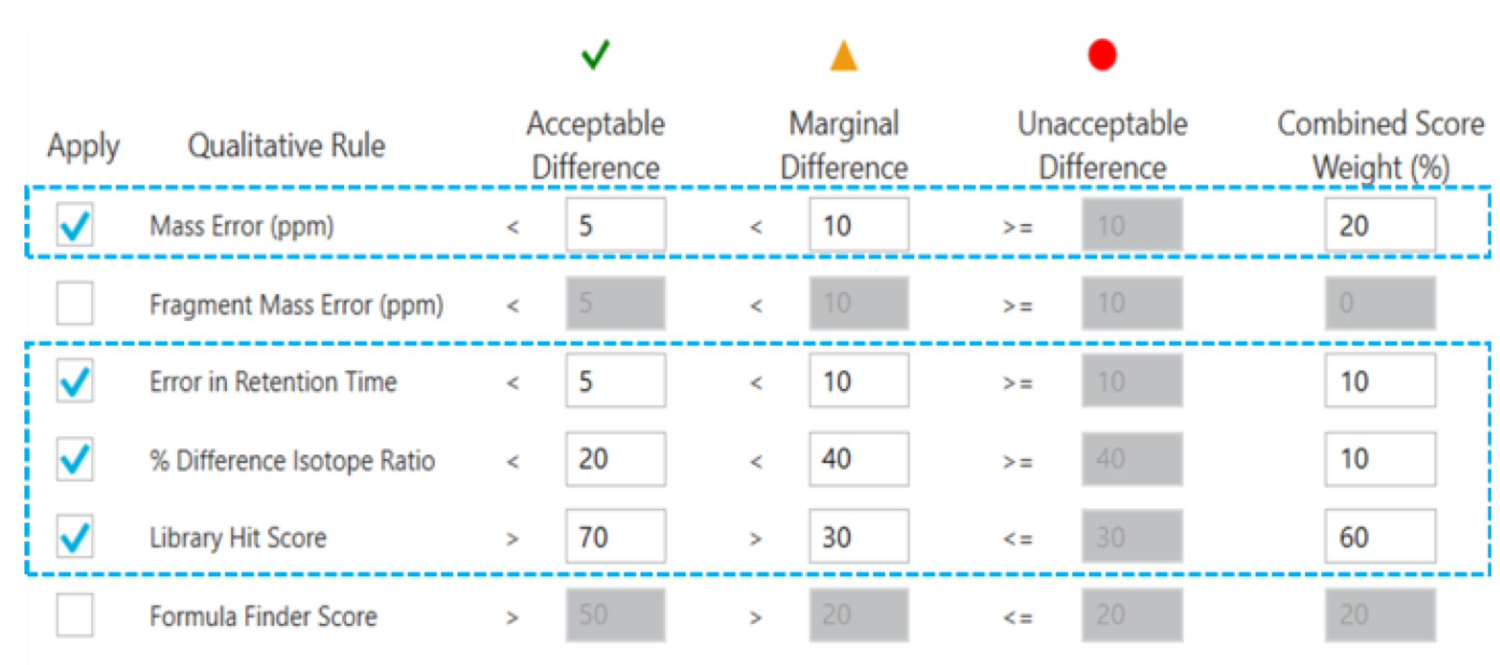
Task: Click the red circle Unacceptable icon
Action: coord(1102,55)
